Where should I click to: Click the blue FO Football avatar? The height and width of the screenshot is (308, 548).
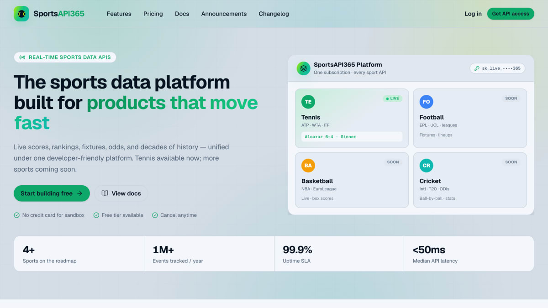[427, 102]
